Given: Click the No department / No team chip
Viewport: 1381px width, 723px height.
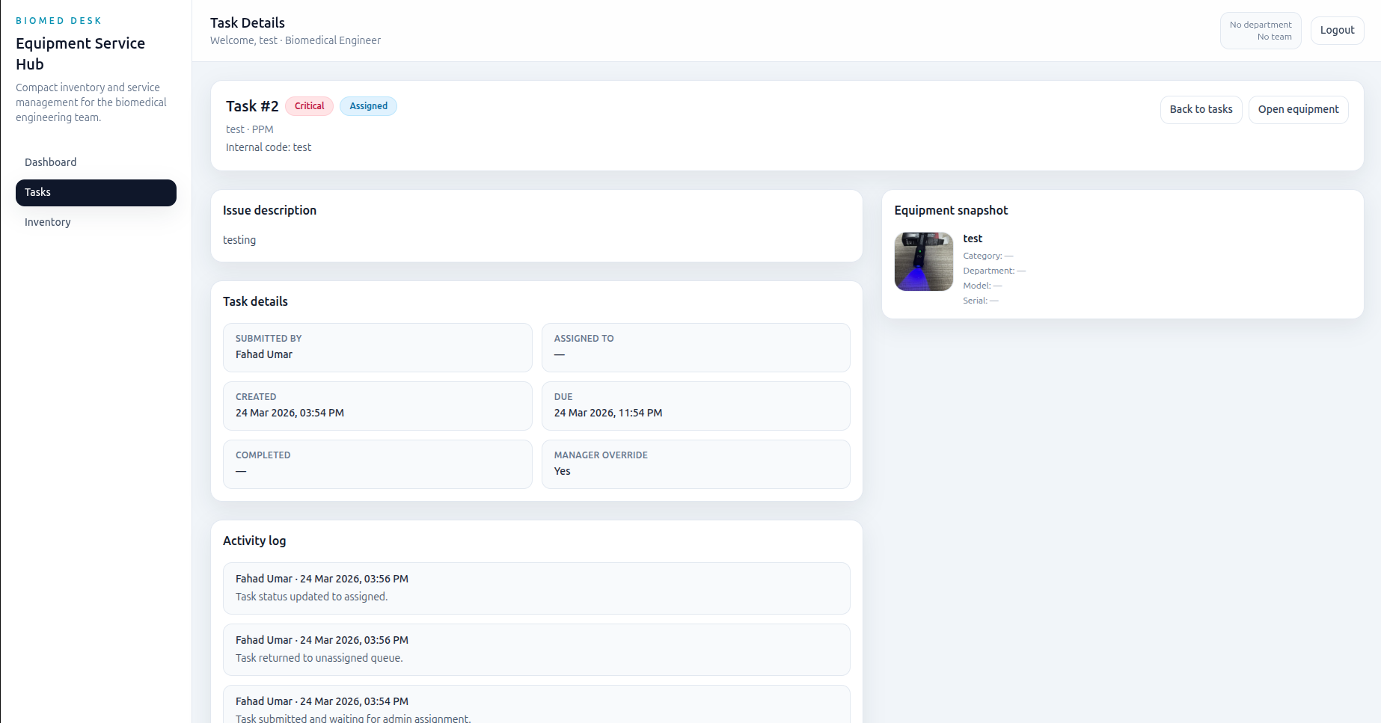Looking at the screenshot, I should [x=1261, y=31].
